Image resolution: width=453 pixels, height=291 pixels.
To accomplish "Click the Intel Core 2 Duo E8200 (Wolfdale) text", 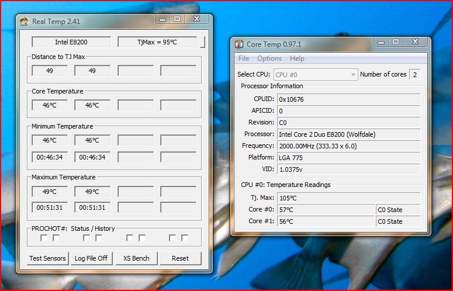I will (327, 134).
